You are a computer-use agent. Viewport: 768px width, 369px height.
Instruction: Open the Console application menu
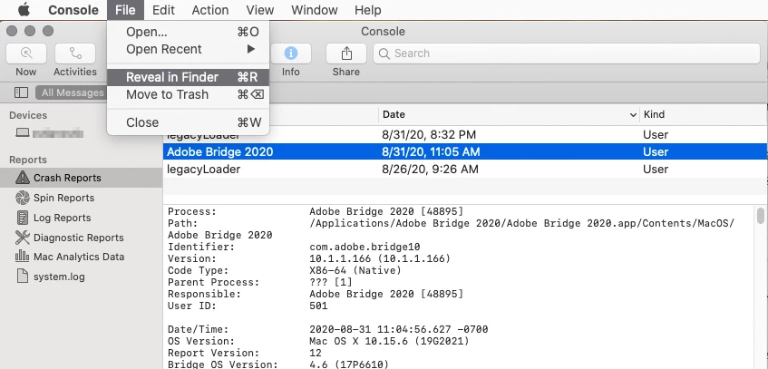[x=73, y=10]
